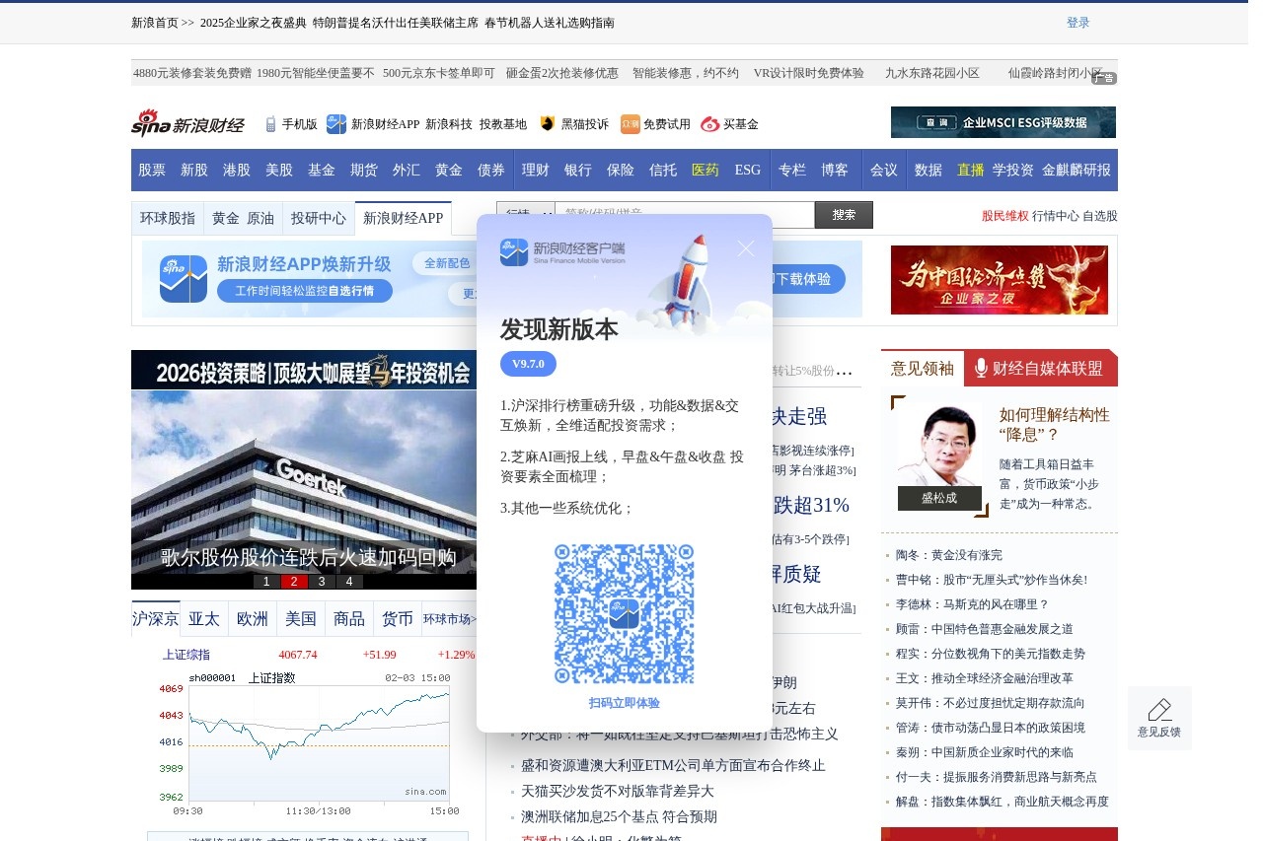Click the 新浪财经客户端 logo in the popup
Viewport: 1263px width, 841px height.
pos(562,252)
